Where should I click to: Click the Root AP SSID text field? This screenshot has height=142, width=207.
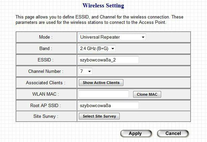pos(108,105)
